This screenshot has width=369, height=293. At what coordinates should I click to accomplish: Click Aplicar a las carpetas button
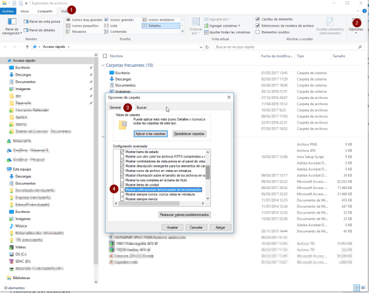(150, 134)
